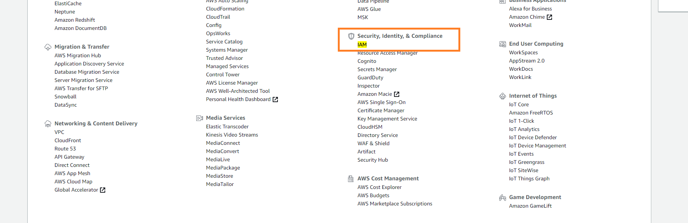
Task: Click the Networking & Content Delivery icon
Action: (x=48, y=124)
